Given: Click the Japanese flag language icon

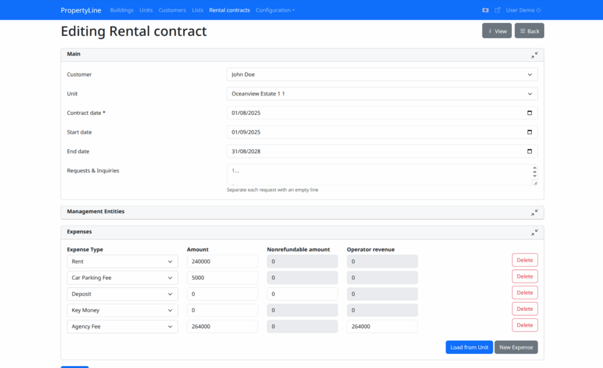Looking at the screenshot, I should pyautogui.click(x=485, y=10).
